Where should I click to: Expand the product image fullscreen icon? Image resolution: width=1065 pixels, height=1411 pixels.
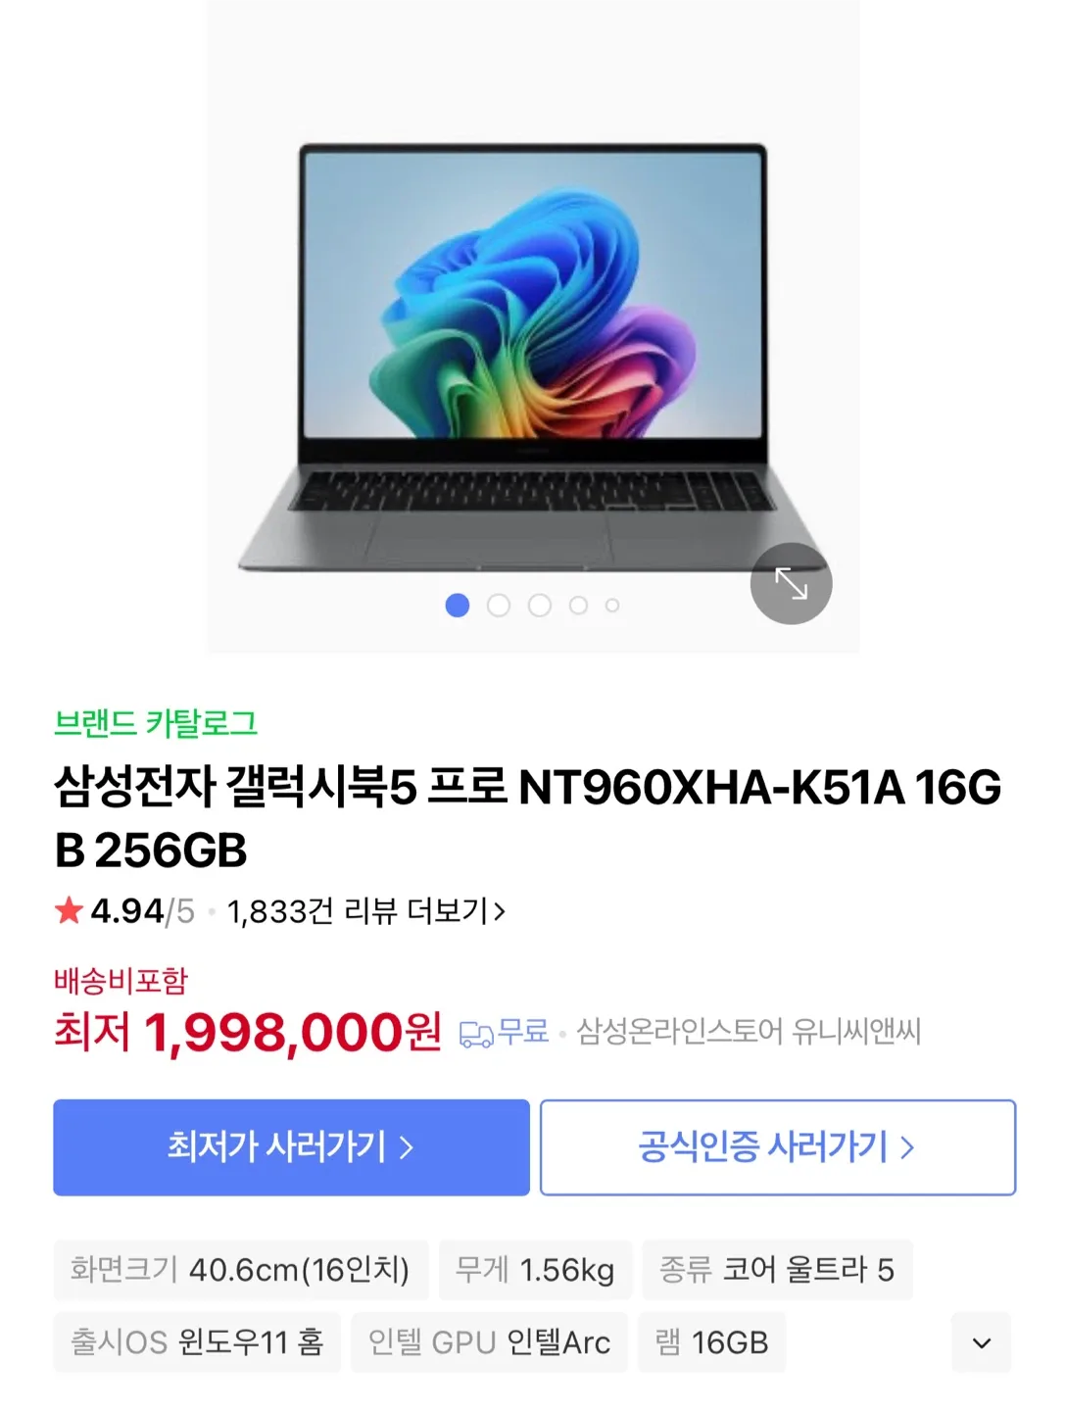[x=791, y=584]
